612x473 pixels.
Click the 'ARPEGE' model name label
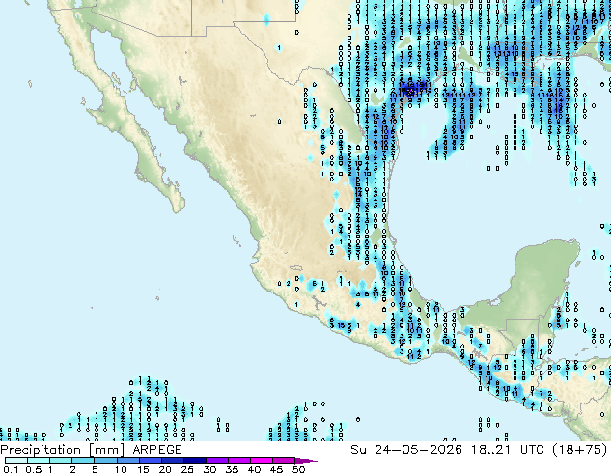(157, 450)
